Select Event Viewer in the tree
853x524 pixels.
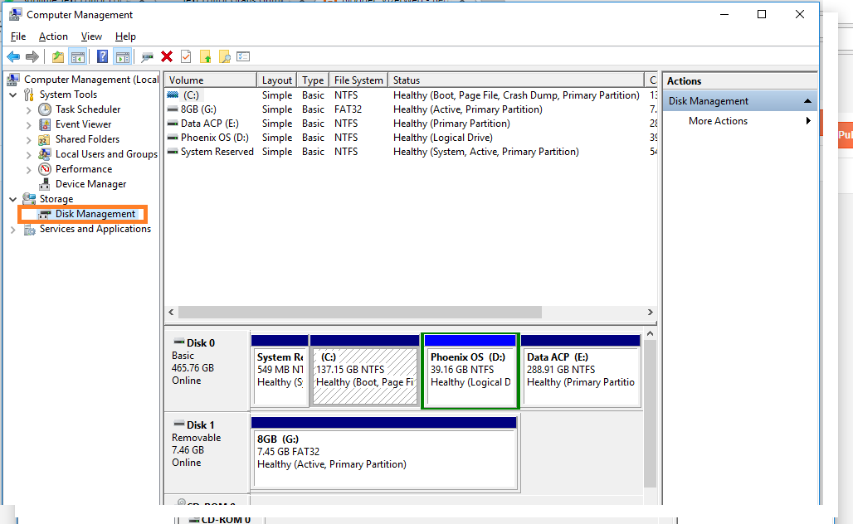pos(83,124)
